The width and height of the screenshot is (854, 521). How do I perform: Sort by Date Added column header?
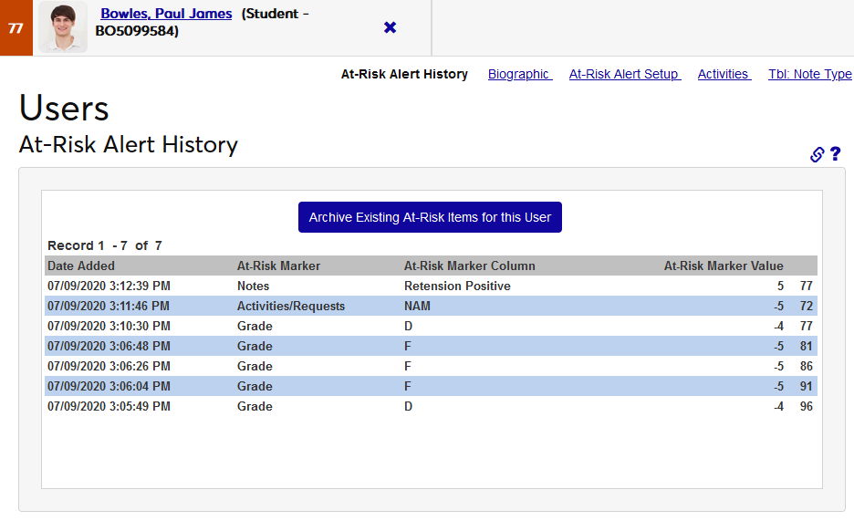81,266
